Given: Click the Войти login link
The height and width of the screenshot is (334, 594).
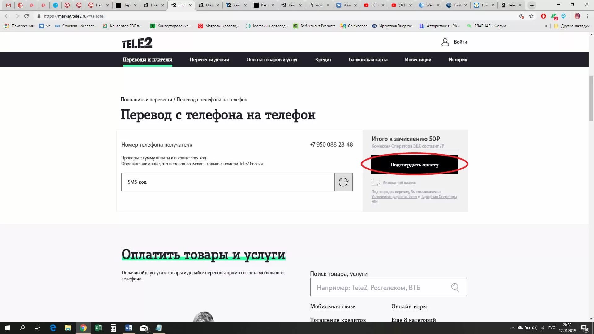Looking at the screenshot, I should pyautogui.click(x=460, y=42).
